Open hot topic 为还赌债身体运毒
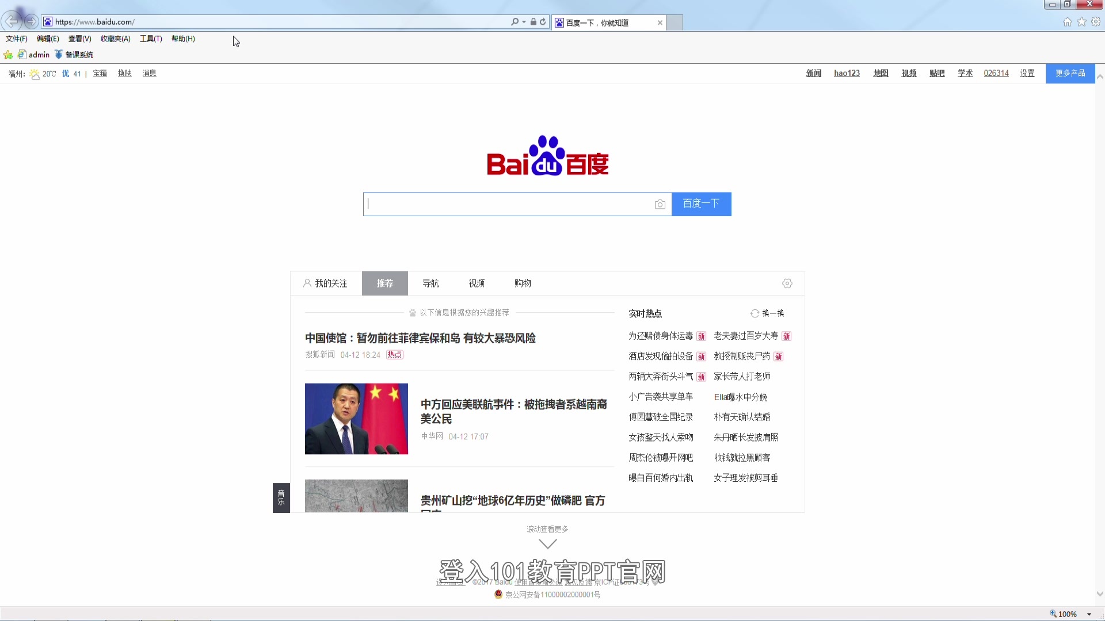 661,336
